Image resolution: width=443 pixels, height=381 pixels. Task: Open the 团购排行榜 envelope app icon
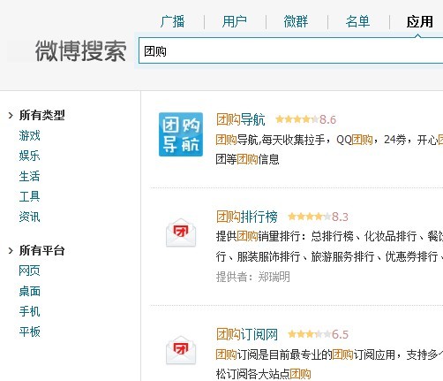point(181,232)
